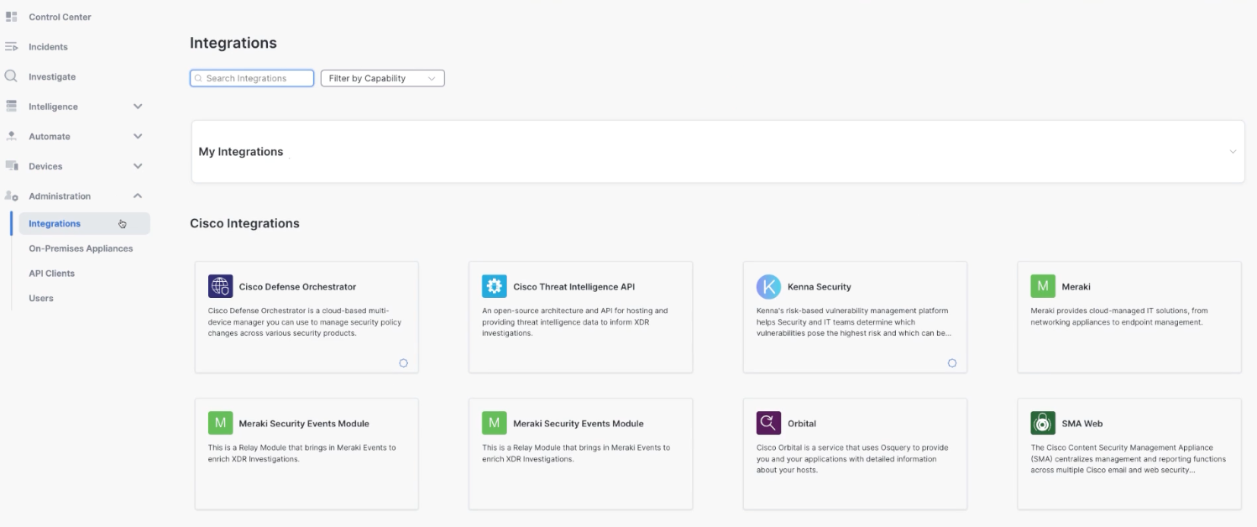Screen dimensions: 1257x527
Task: Click the Control Center dashboard icon
Action: 12,17
